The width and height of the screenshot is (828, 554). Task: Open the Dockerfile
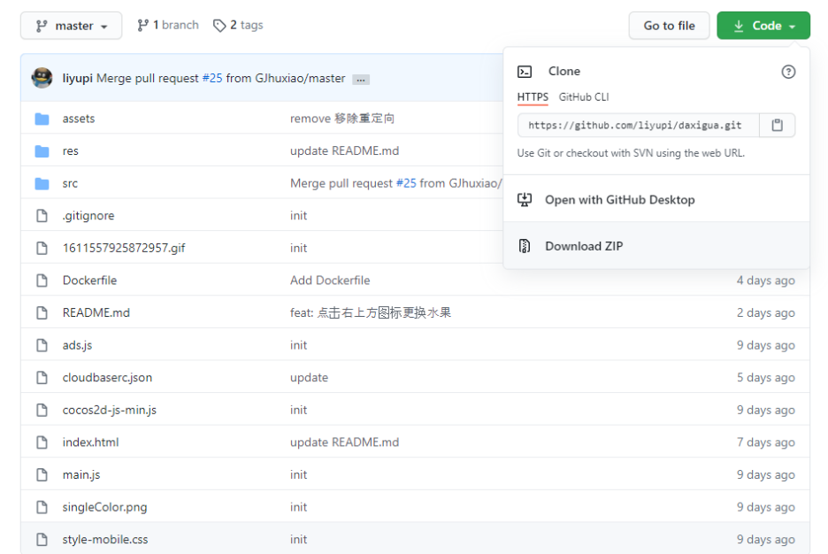(x=89, y=281)
